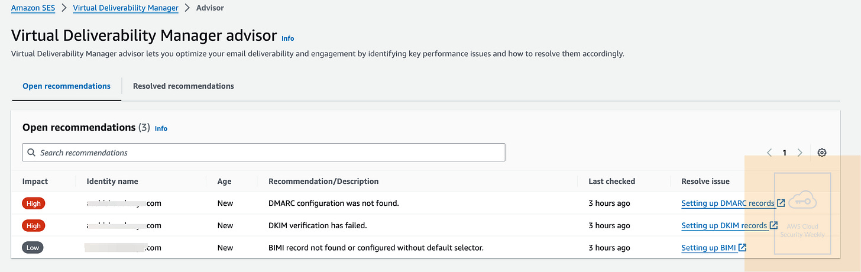Screen dimensions: 861x272
Task: Select the Open recommendations tab
Action: click(x=66, y=86)
